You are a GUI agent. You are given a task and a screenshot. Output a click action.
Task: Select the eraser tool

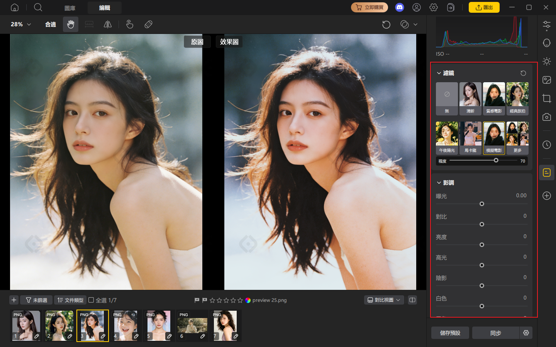[x=148, y=24]
